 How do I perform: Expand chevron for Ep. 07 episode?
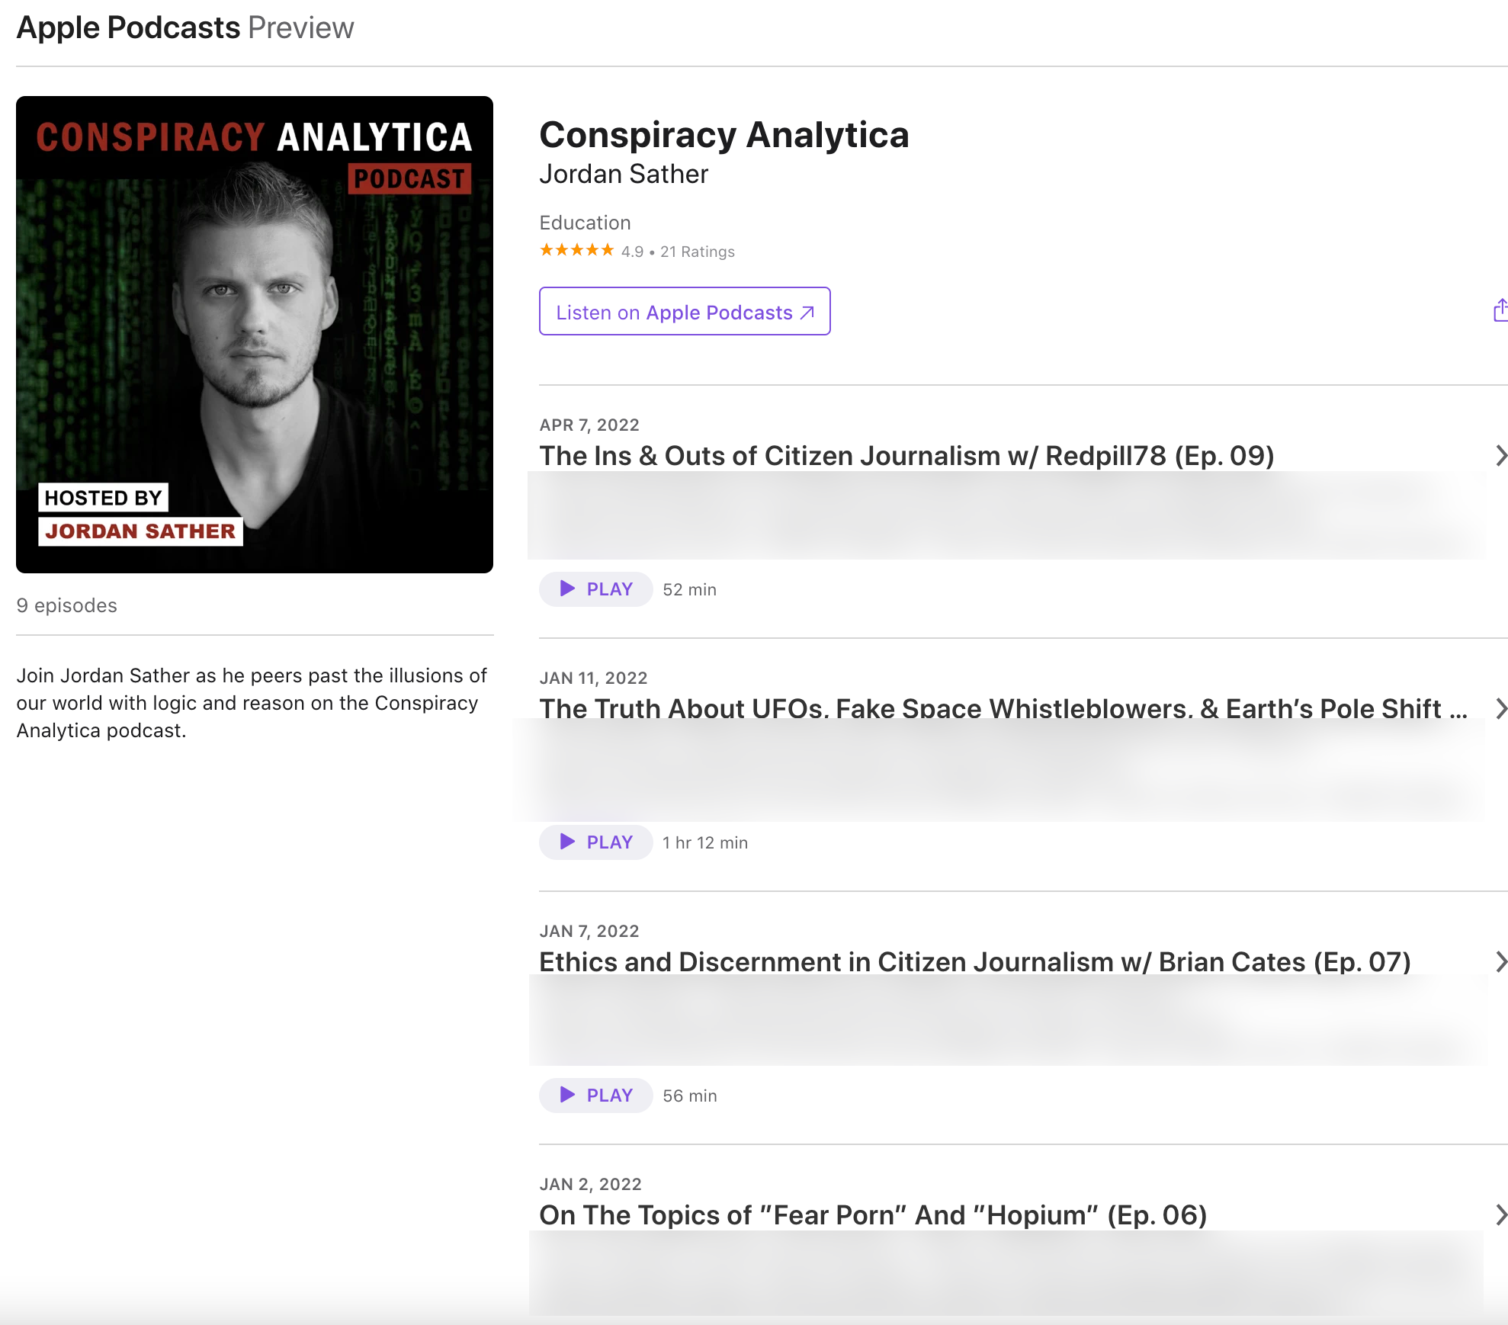1500,962
